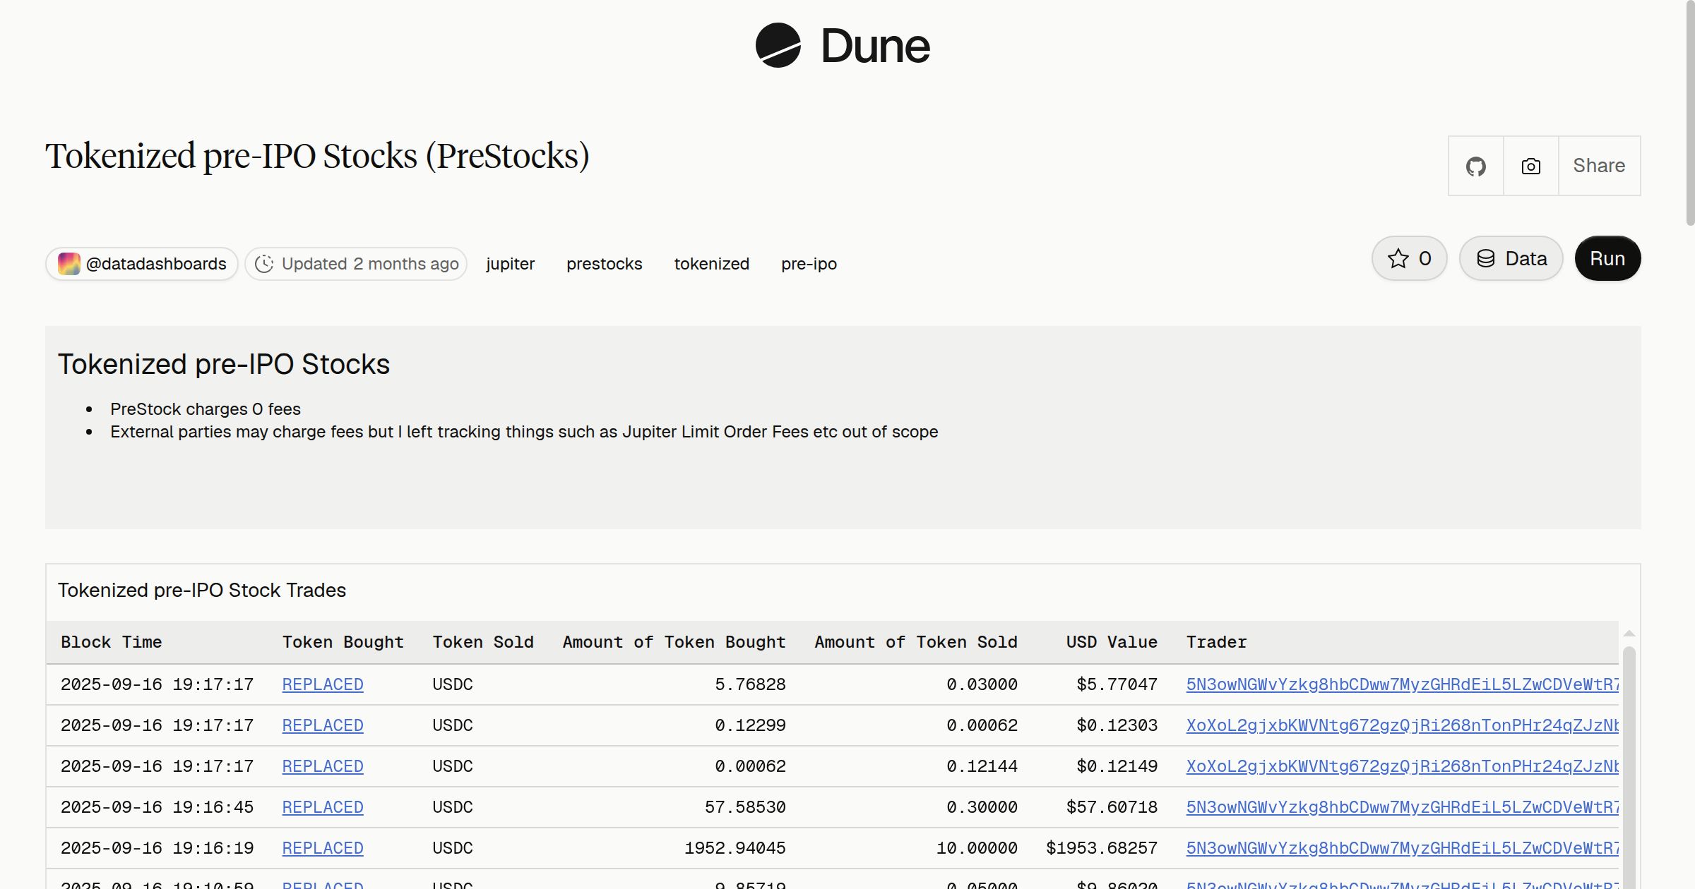Open REPLACED link in the $0.12303 row
Viewport: 1695px width, 889px height.
click(x=323, y=725)
